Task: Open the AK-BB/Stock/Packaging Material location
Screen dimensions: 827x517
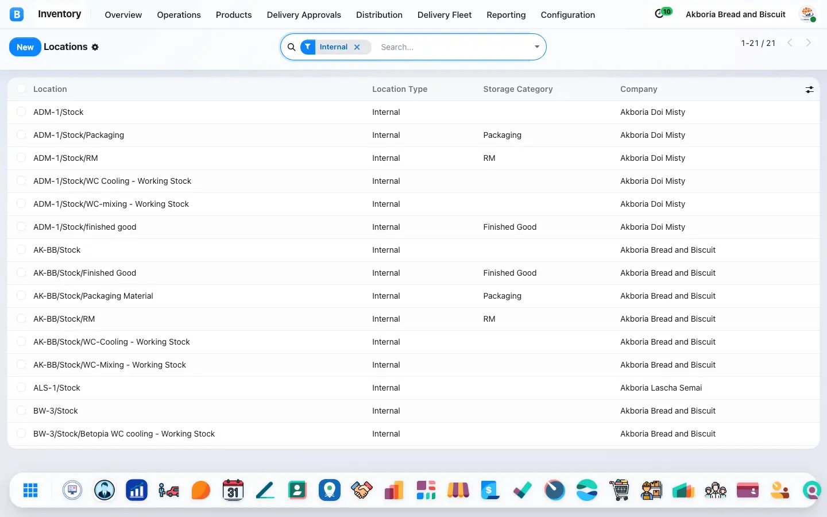Action: 93,296
